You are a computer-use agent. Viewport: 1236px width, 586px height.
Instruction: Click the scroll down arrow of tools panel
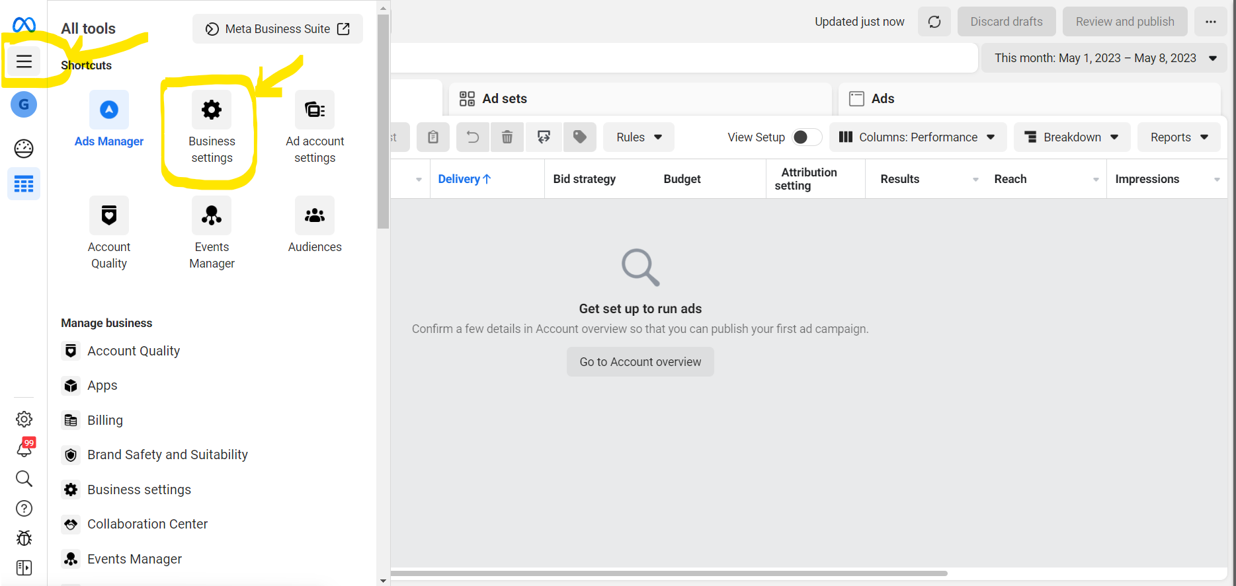coord(383,581)
